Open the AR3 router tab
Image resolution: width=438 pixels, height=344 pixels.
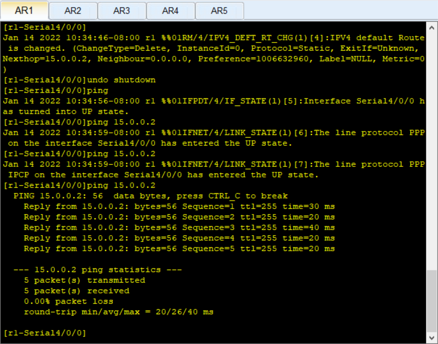pyautogui.click(x=122, y=11)
